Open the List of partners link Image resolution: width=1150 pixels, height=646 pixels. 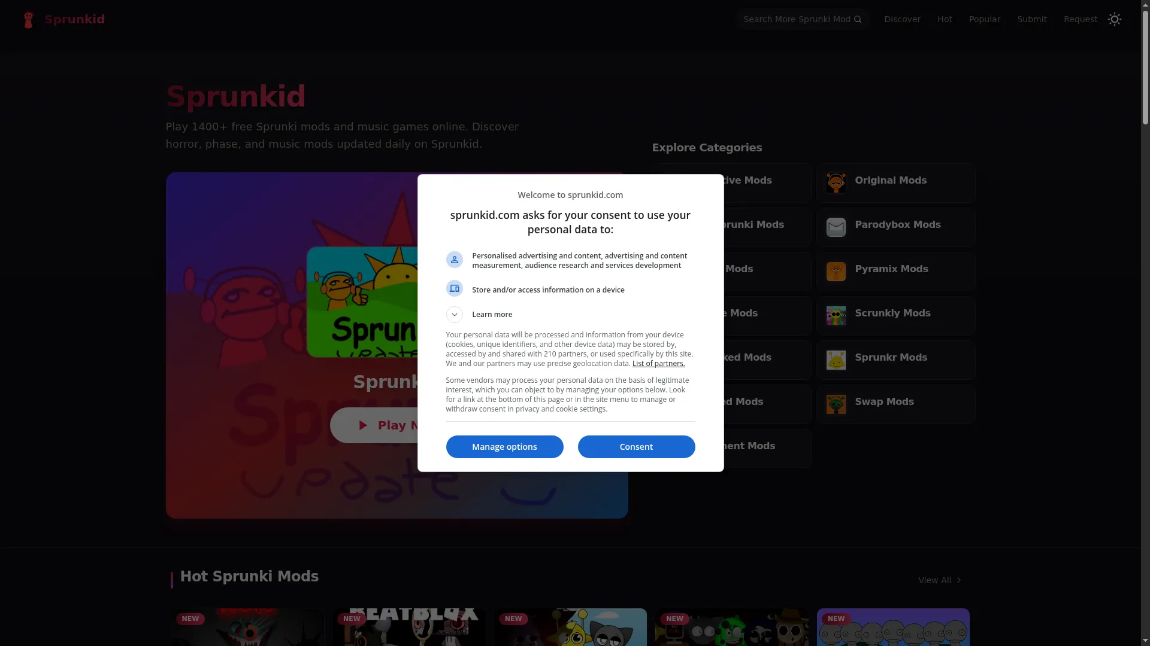click(x=658, y=364)
